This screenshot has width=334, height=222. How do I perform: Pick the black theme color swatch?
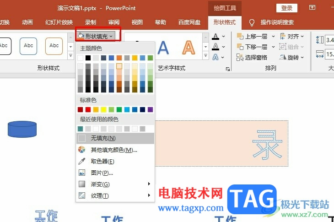pyautogui.click(x=88, y=58)
